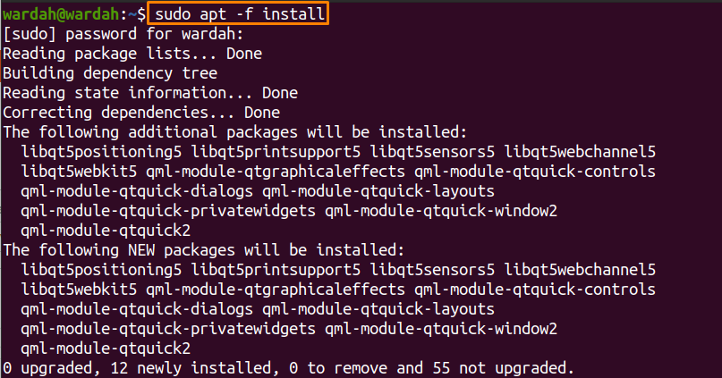Click the first qml-module-qtquick-dialogs entry
Viewport: 722px width, 378px height.
137,191
